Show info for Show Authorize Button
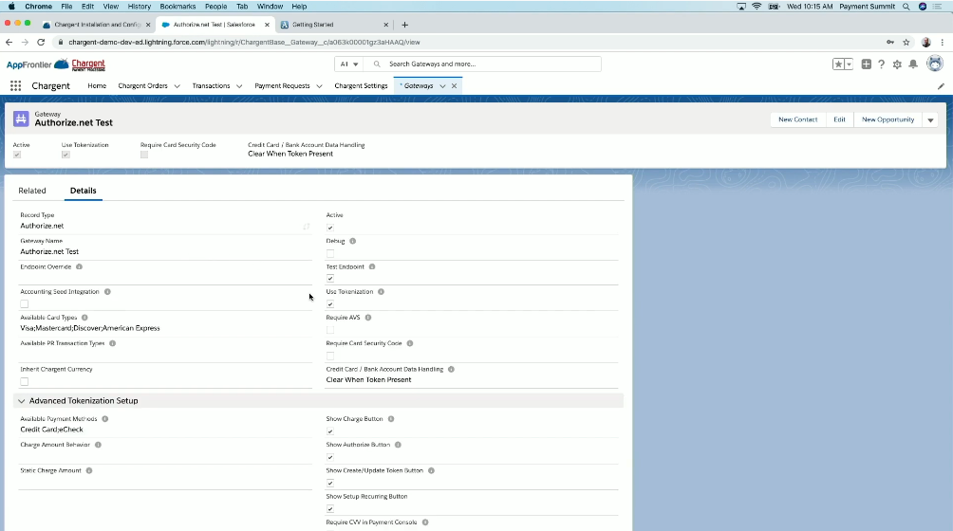 click(398, 445)
